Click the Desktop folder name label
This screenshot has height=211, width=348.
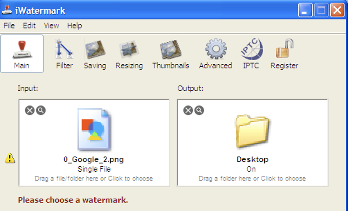252,159
